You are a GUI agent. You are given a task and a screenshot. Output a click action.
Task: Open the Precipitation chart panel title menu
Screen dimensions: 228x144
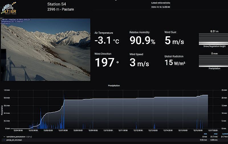coord(114,85)
